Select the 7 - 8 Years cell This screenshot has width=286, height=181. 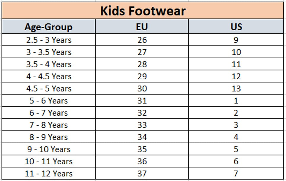[49, 125]
